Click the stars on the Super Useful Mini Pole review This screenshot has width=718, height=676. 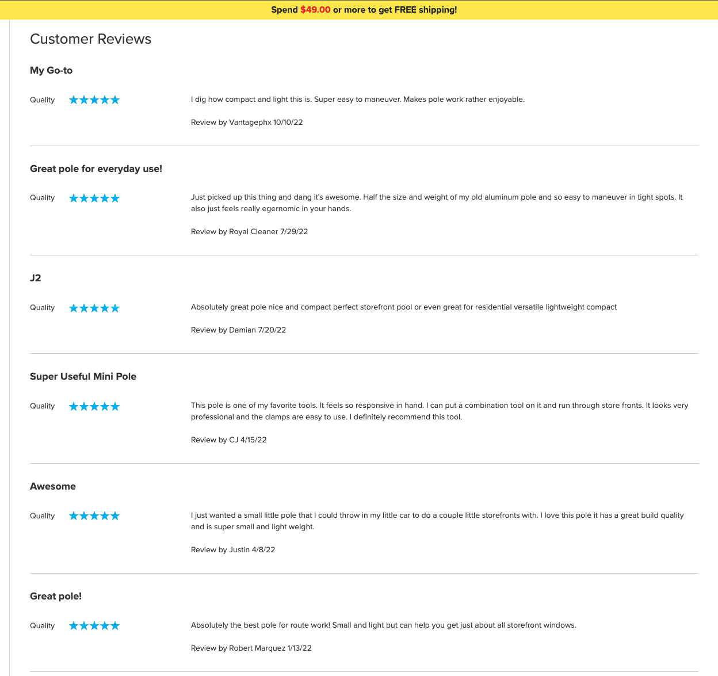coord(94,407)
